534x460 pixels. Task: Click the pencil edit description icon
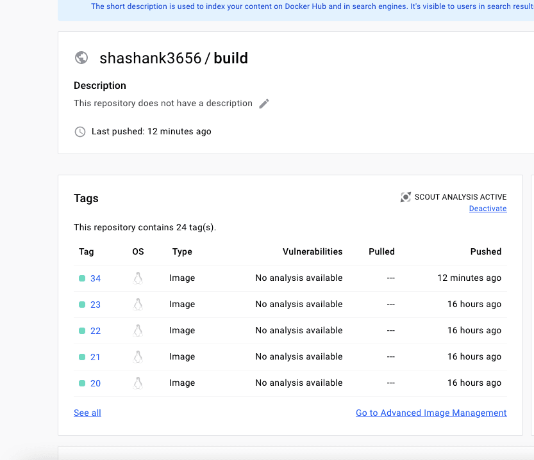coord(264,104)
